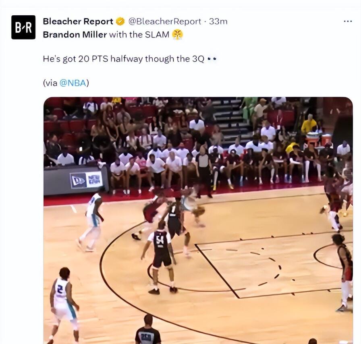The image size is (361, 344).
Task: Click the New Era logo on scorer's table
Action: [x=86, y=180]
